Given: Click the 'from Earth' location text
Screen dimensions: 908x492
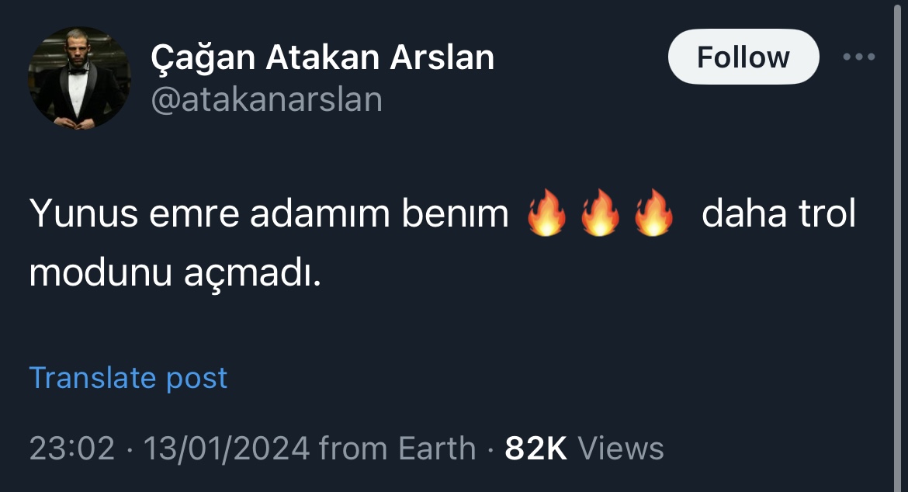Looking at the screenshot, I should [x=397, y=448].
